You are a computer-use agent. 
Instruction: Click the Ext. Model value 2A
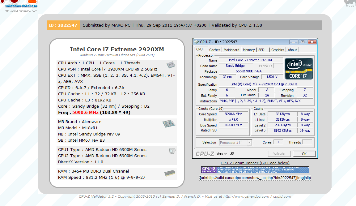(267, 96)
